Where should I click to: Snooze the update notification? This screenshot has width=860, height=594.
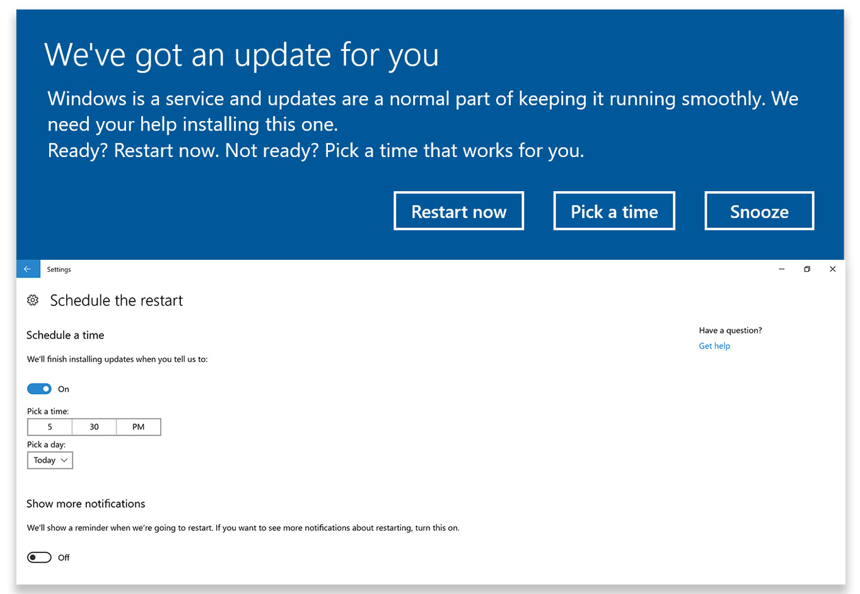758,211
